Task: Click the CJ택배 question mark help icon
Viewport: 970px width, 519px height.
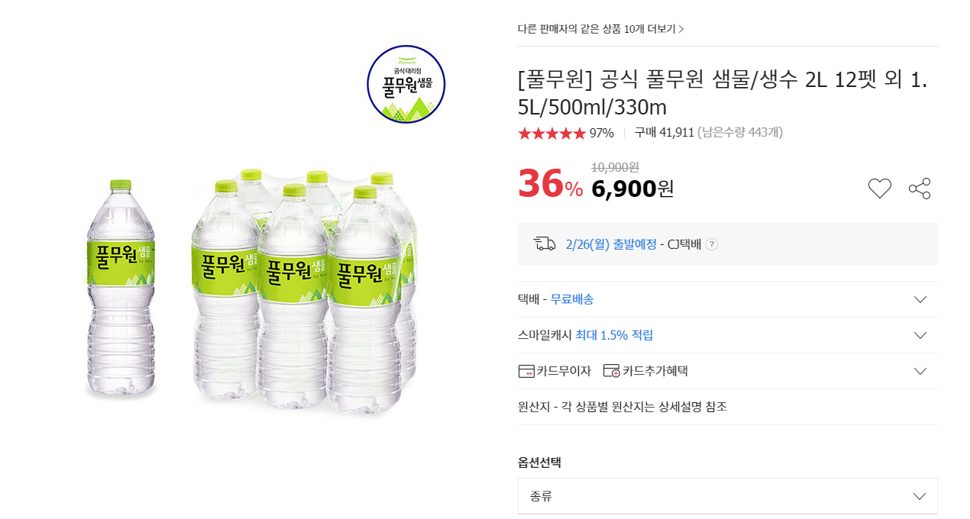Action: point(712,244)
